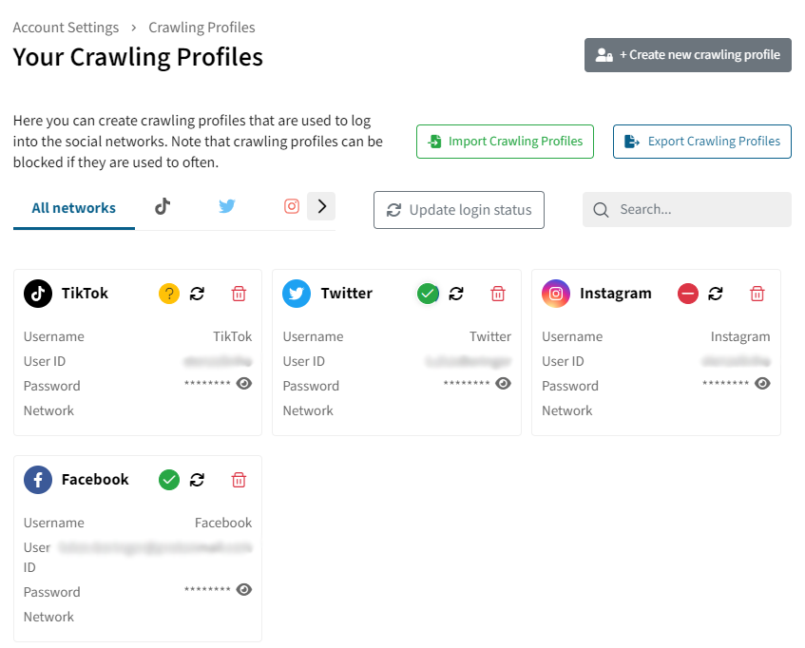Click the Twitter green check status icon
The height and width of the screenshot is (648, 805).
[x=428, y=294]
